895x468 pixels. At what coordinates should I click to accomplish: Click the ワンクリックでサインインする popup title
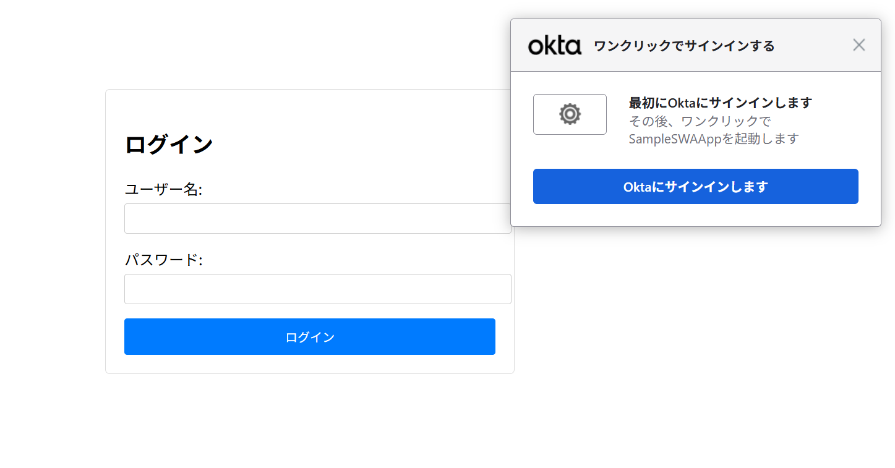click(x=684, y=46)
